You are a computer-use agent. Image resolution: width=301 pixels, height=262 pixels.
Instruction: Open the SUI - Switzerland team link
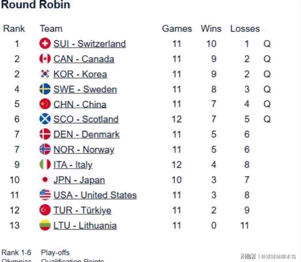[x=90, y=44]
